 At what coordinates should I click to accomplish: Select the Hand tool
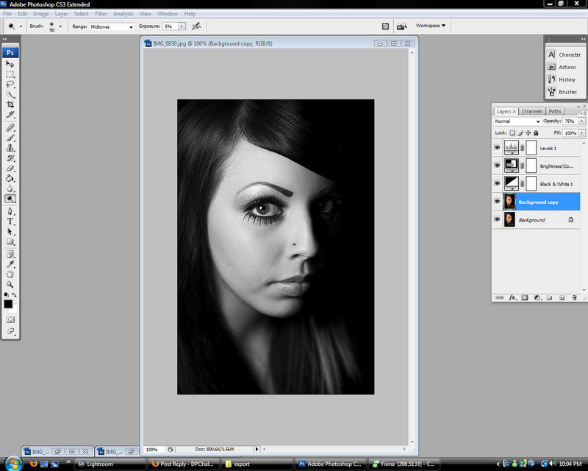(10, 275)
